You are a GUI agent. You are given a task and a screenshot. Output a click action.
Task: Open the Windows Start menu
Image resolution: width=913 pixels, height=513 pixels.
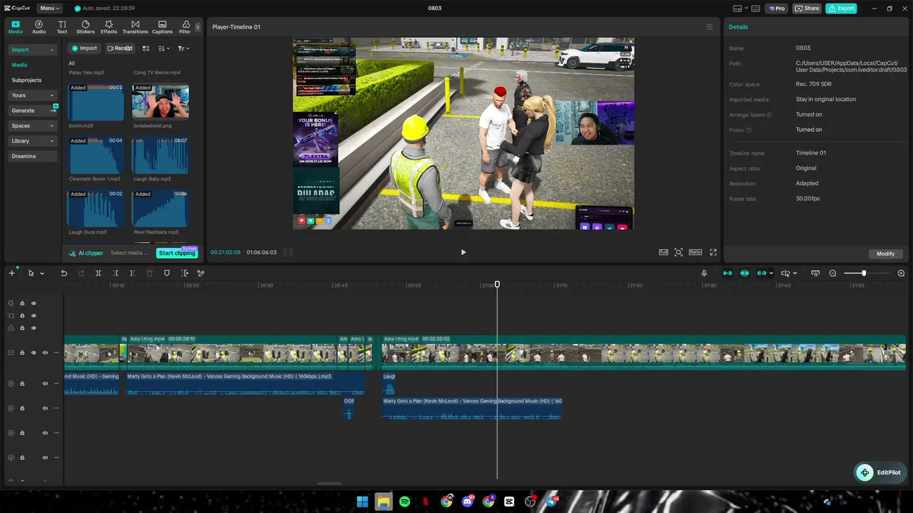coord(362,502)
